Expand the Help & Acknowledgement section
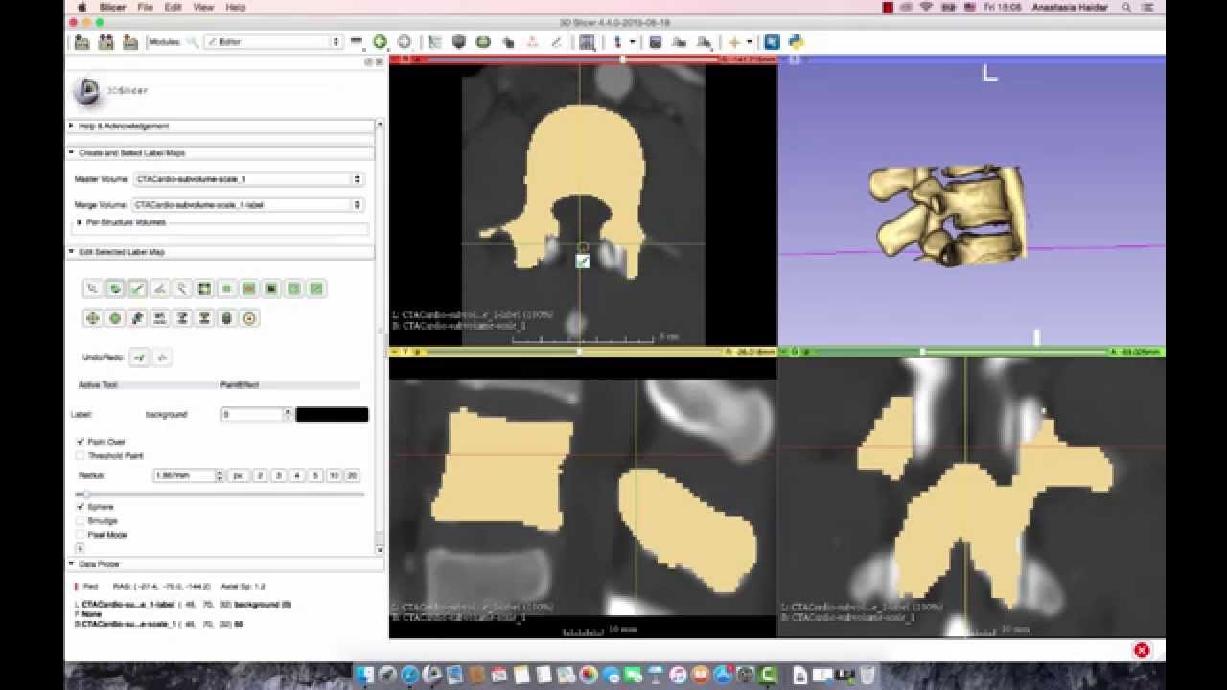1227x690 pixels. tap(220, 126)
